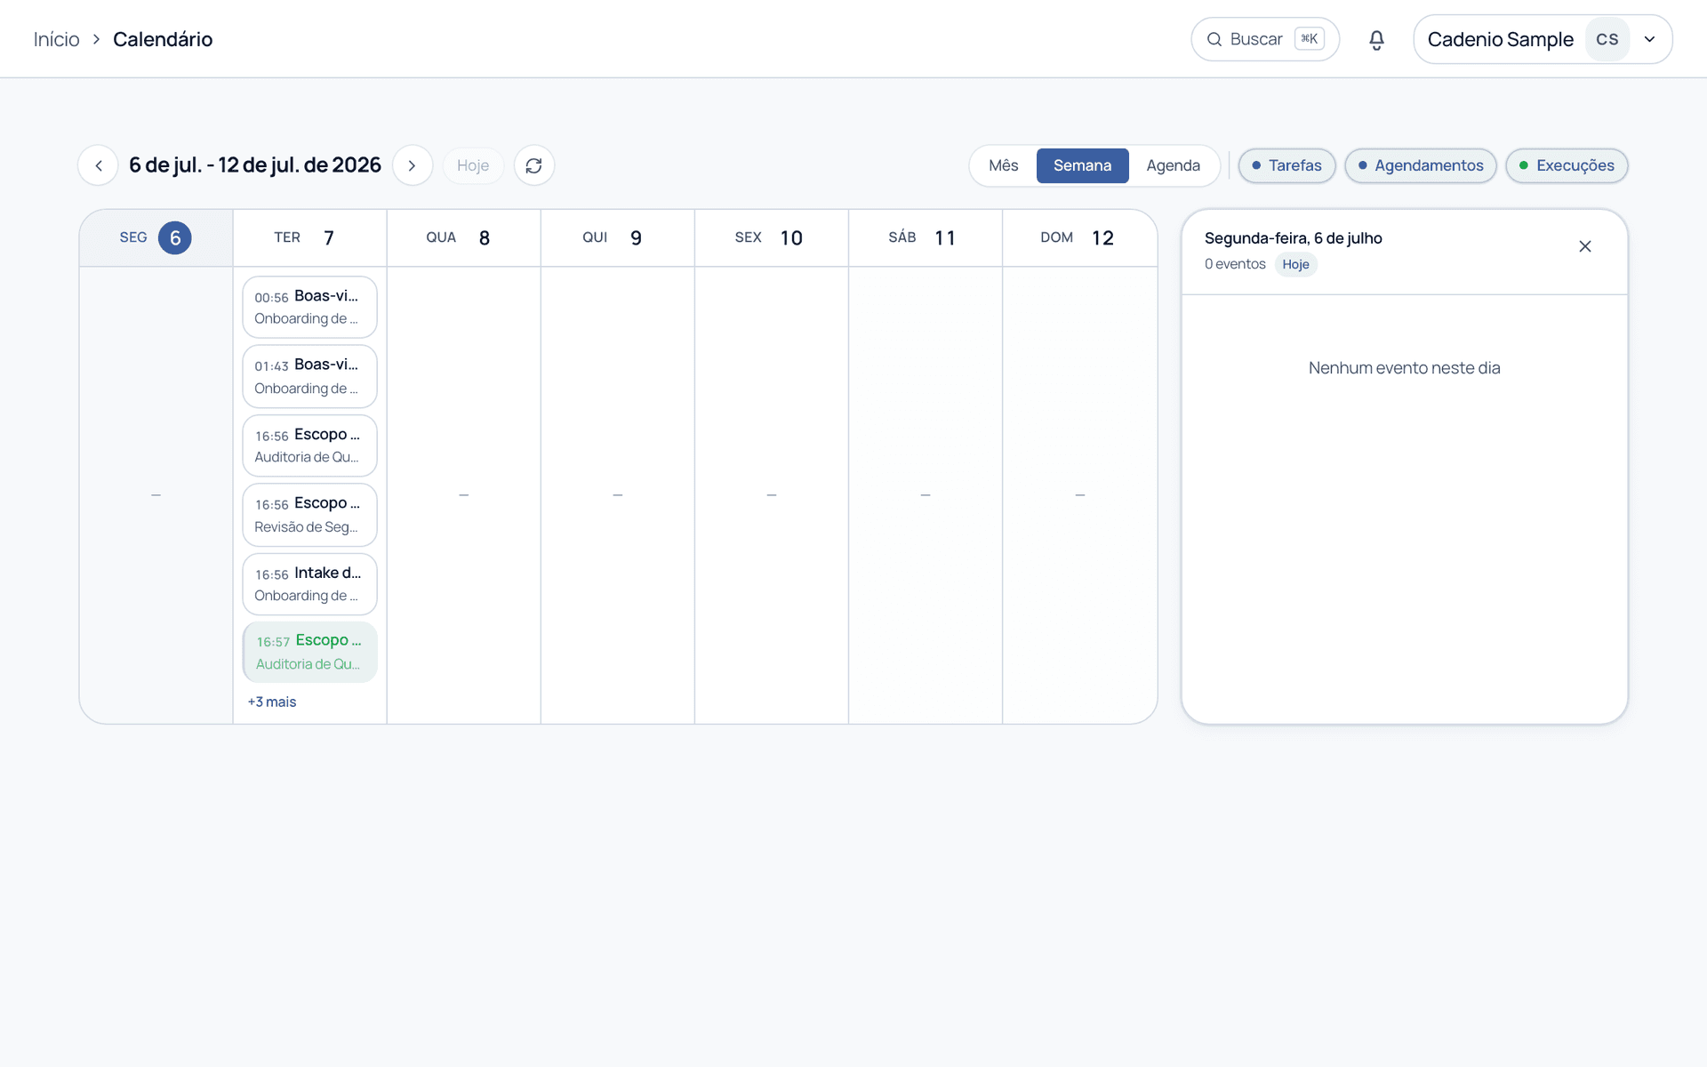Click the Hoje button
This screenshot has height=1067, width=1707.
click(473, 165)
